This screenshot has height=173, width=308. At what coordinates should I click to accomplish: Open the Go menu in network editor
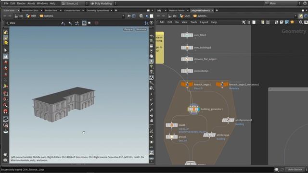[177, 22]
